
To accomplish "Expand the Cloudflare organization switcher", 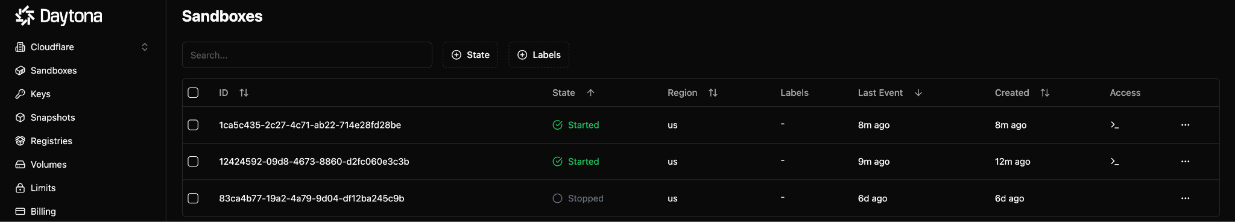I will coord(82,47).
